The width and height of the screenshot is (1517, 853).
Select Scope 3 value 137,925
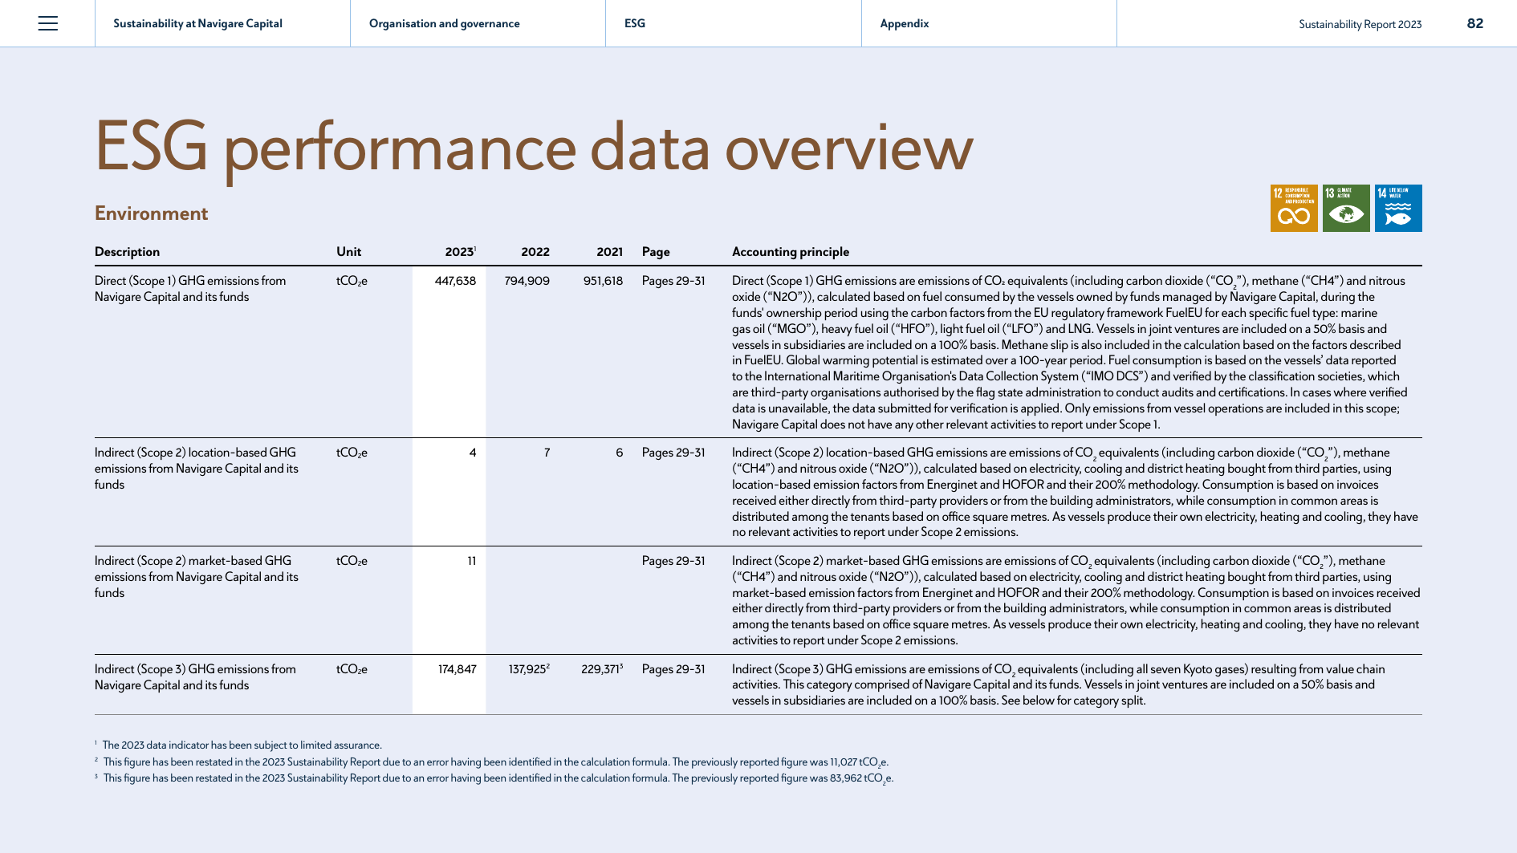[529, 669]
